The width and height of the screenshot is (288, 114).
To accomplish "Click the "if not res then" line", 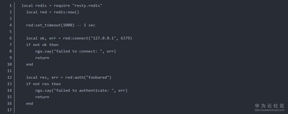I will click(43, 84).
